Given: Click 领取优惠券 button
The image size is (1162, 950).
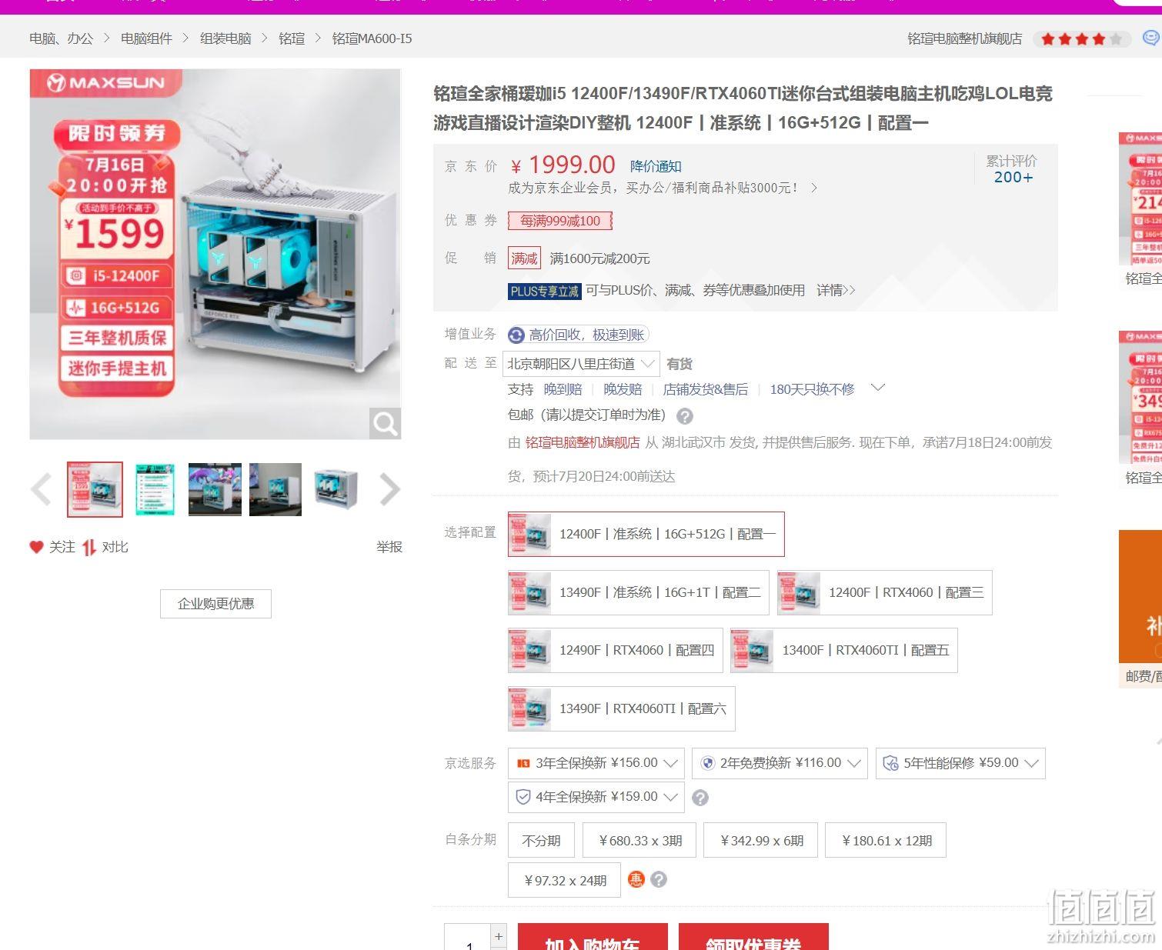Looking at the screenshot, I should point(753,937).
